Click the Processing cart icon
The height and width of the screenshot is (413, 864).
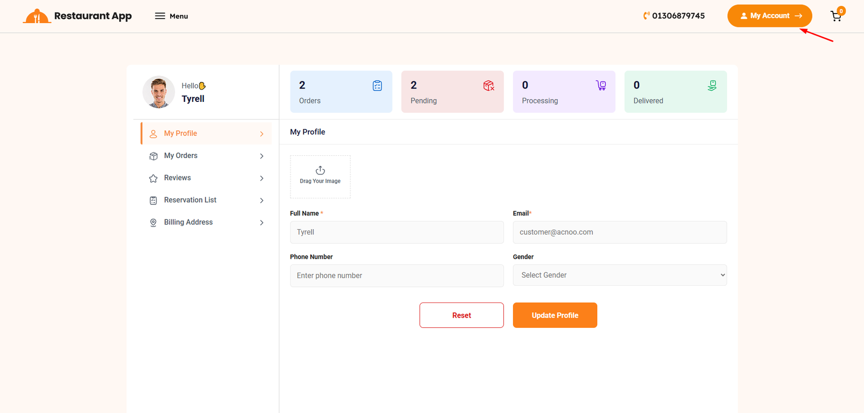[x=600, y=85]
